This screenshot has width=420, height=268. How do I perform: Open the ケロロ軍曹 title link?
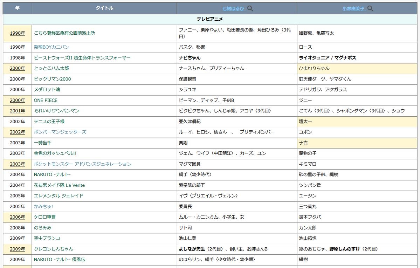coord(45,217)
